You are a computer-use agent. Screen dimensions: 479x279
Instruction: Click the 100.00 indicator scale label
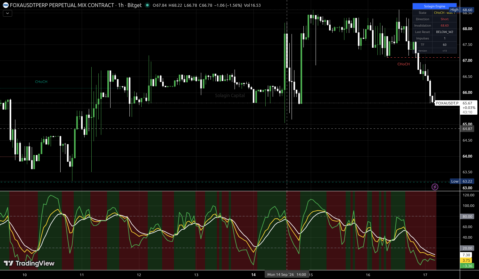pyautogui.click(x=468, y=206)
